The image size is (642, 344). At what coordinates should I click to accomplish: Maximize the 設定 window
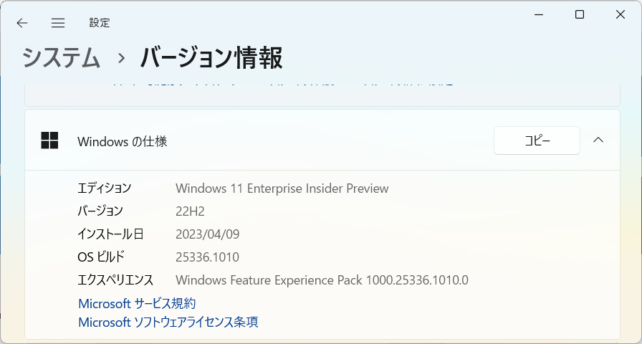(x=580, y=15)
